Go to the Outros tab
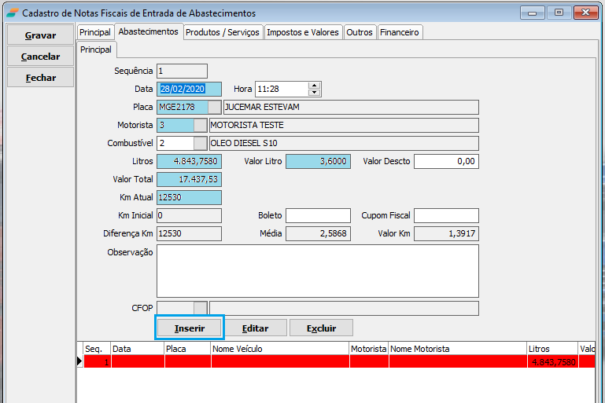This screenshot has width=605, height=403. pyautogui.click(x=360, y=32)
